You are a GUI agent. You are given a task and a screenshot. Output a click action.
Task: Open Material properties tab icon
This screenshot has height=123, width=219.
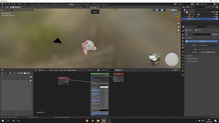[183, 71]
